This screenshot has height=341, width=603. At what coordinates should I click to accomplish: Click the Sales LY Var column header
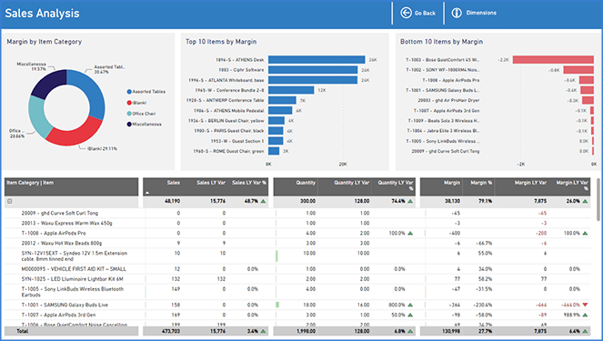click(211, 183)
